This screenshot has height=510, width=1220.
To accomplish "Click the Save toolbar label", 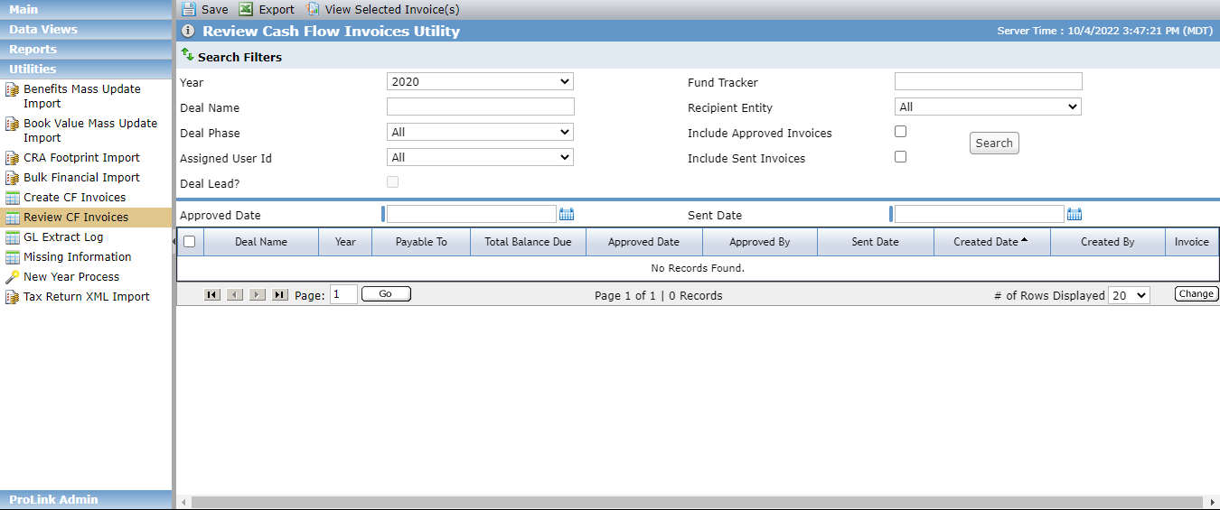I will 215,9.
